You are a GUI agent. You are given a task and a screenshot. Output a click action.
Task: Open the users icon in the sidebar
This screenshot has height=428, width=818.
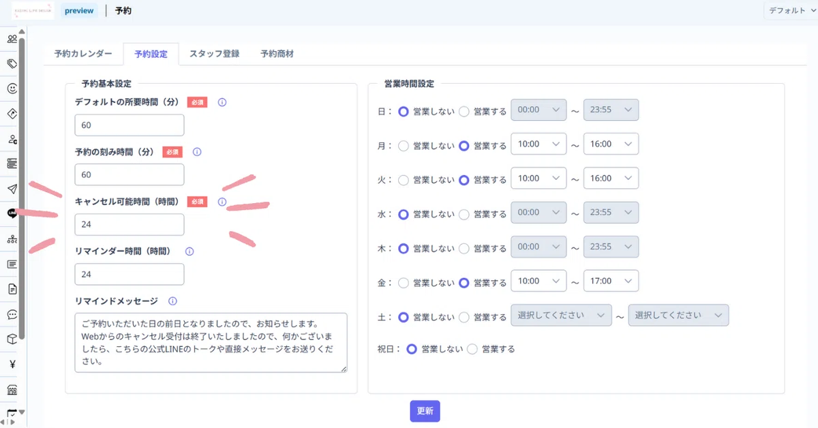click(12, 38)
